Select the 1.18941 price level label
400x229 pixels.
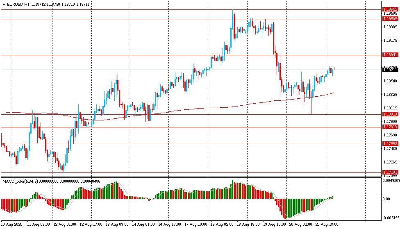(x=390, y=55)
